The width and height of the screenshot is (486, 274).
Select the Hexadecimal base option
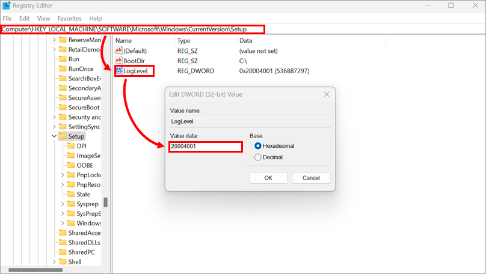(x=258, y=146)
